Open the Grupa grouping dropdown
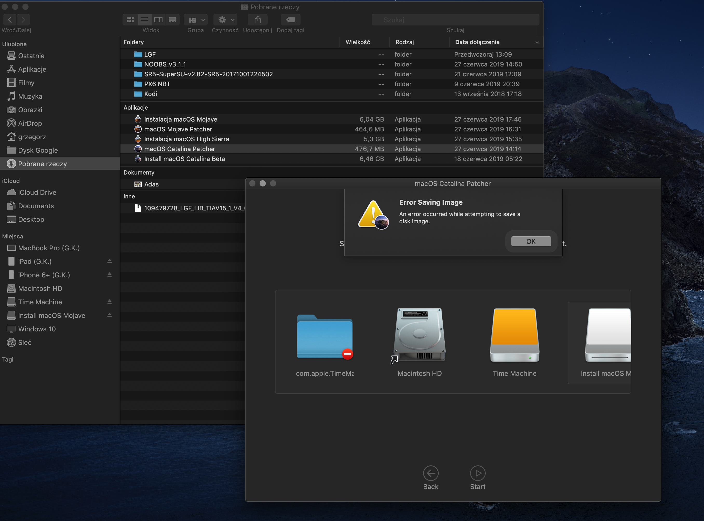Image resolution: width=704 pixels, height=521 pixels. point(196,20)
